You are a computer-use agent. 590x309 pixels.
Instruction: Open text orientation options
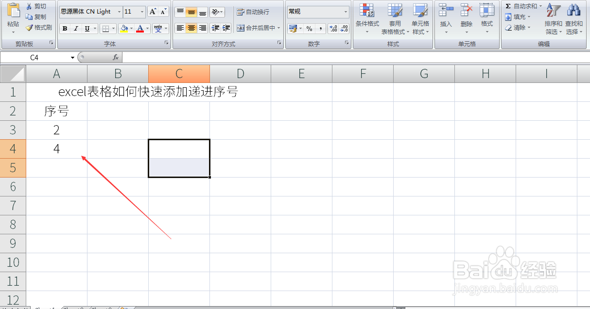pos(218,12)
